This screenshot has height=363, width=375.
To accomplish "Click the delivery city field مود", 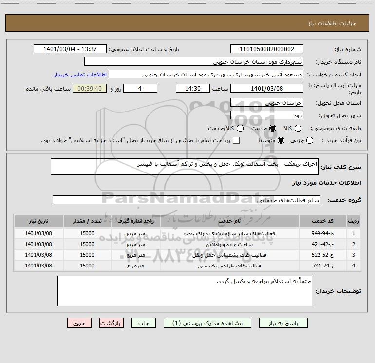I will point(267,115).
